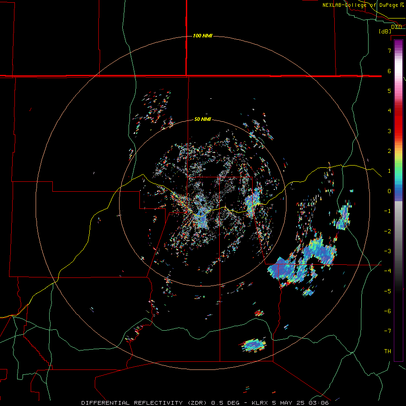This screenshot has width=406, height=406.
Task: Select the -7 value on color scale
Action: click(388, 331)
